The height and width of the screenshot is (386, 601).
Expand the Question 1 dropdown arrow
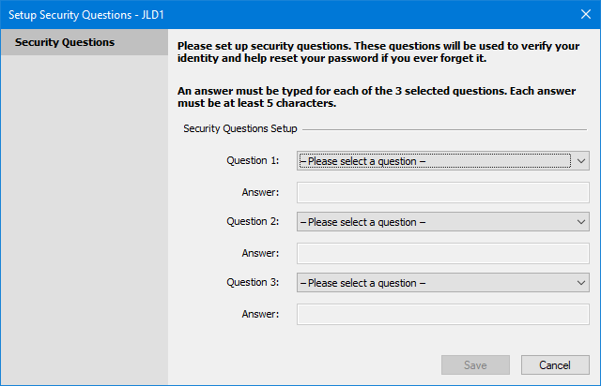(x=581, y=161)
